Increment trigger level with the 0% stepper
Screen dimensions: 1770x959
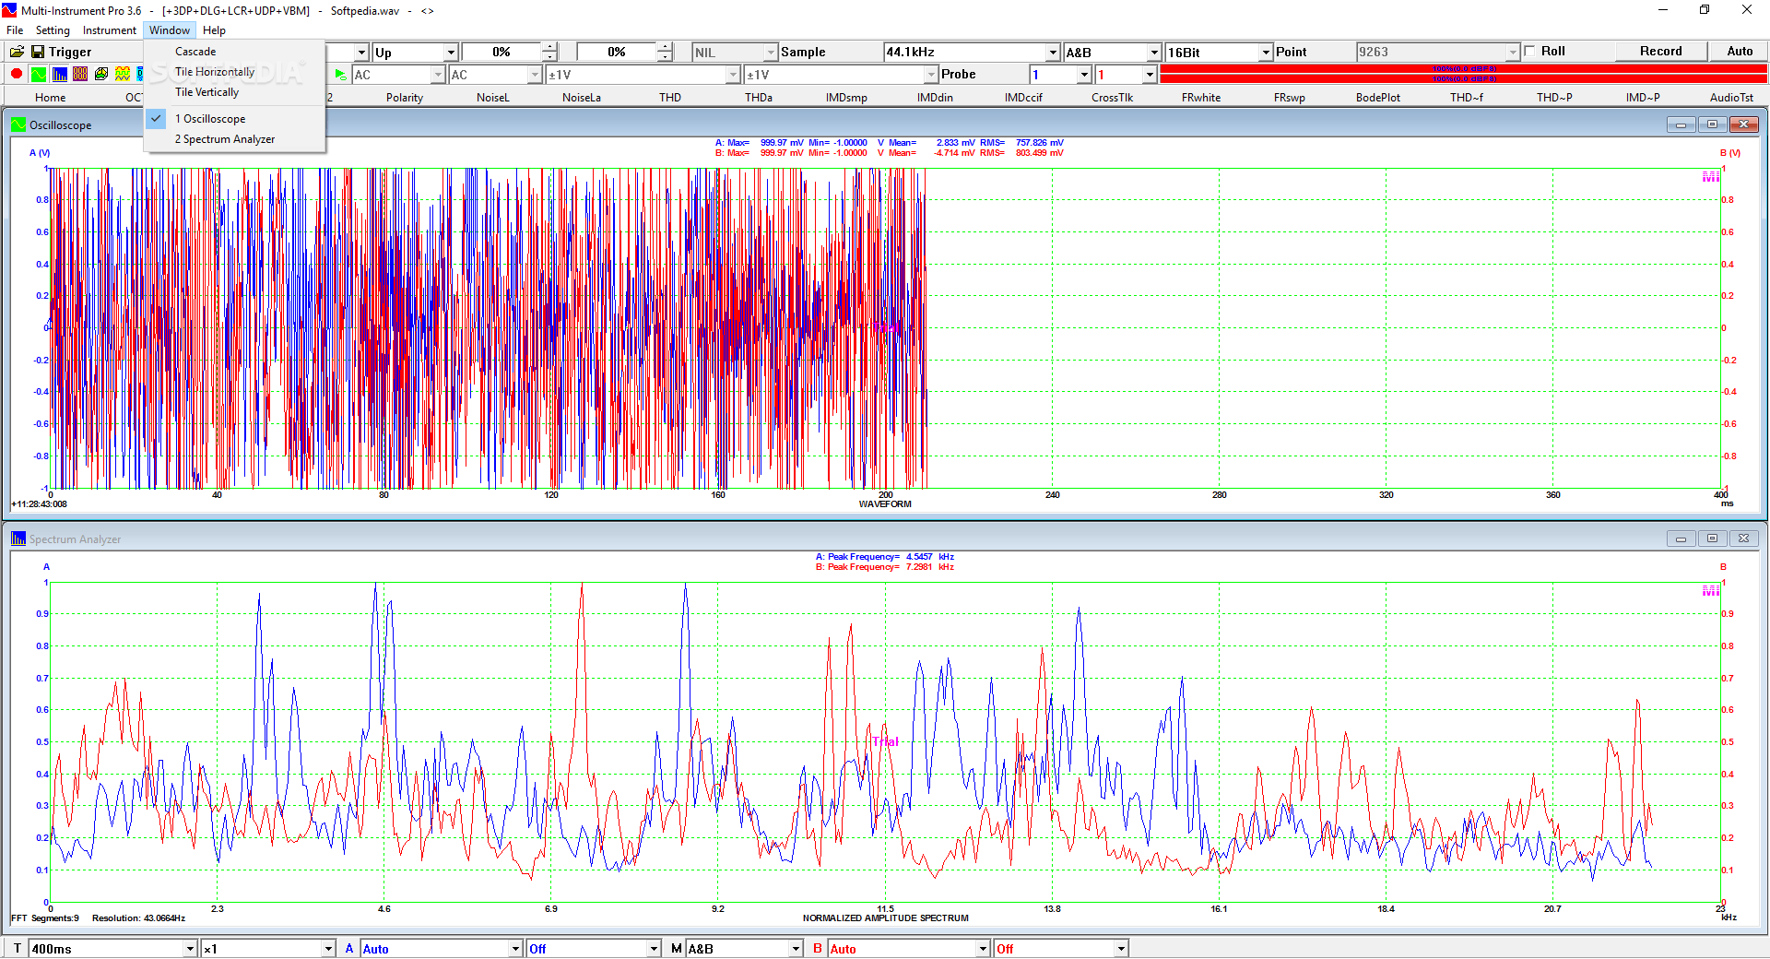(549, 46)
